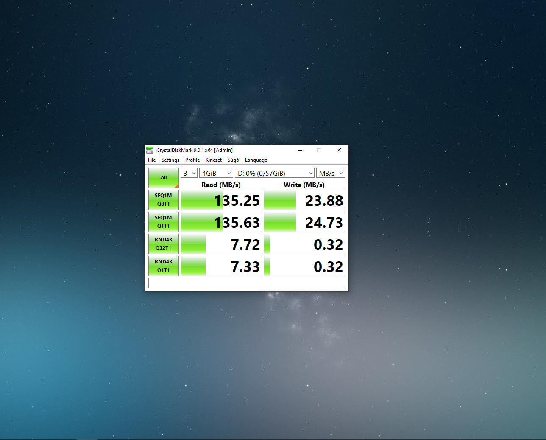Expand the test count dropdown showing 3
546x440 pixels.
189,173
